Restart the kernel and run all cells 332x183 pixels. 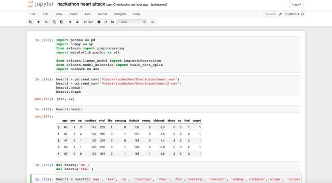coord(113,22)
